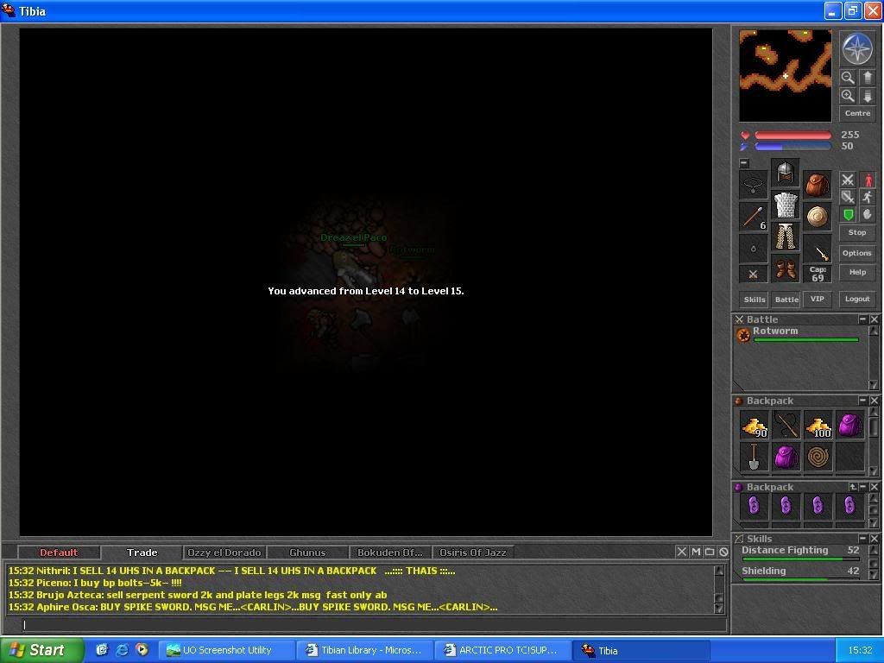This screenshot has height=663, width=884.
Task: Select the chain armor slot
Action: (x=786, y=205)
